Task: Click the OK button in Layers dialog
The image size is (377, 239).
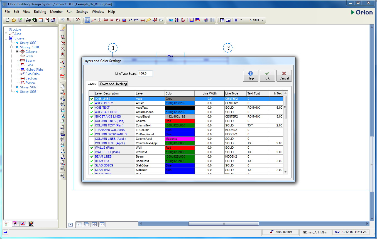Action: (267, 76)
